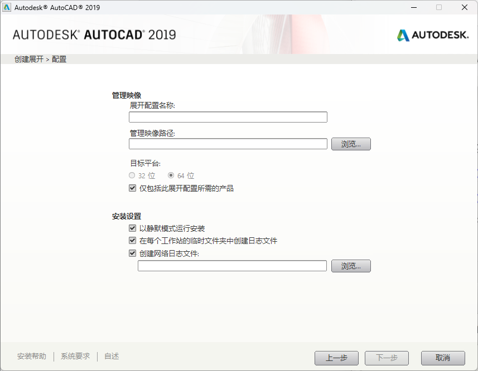Toggle 创建网络日志文件 checkbox
Screen dimensions: 478x371
click(x=132, y=253)
